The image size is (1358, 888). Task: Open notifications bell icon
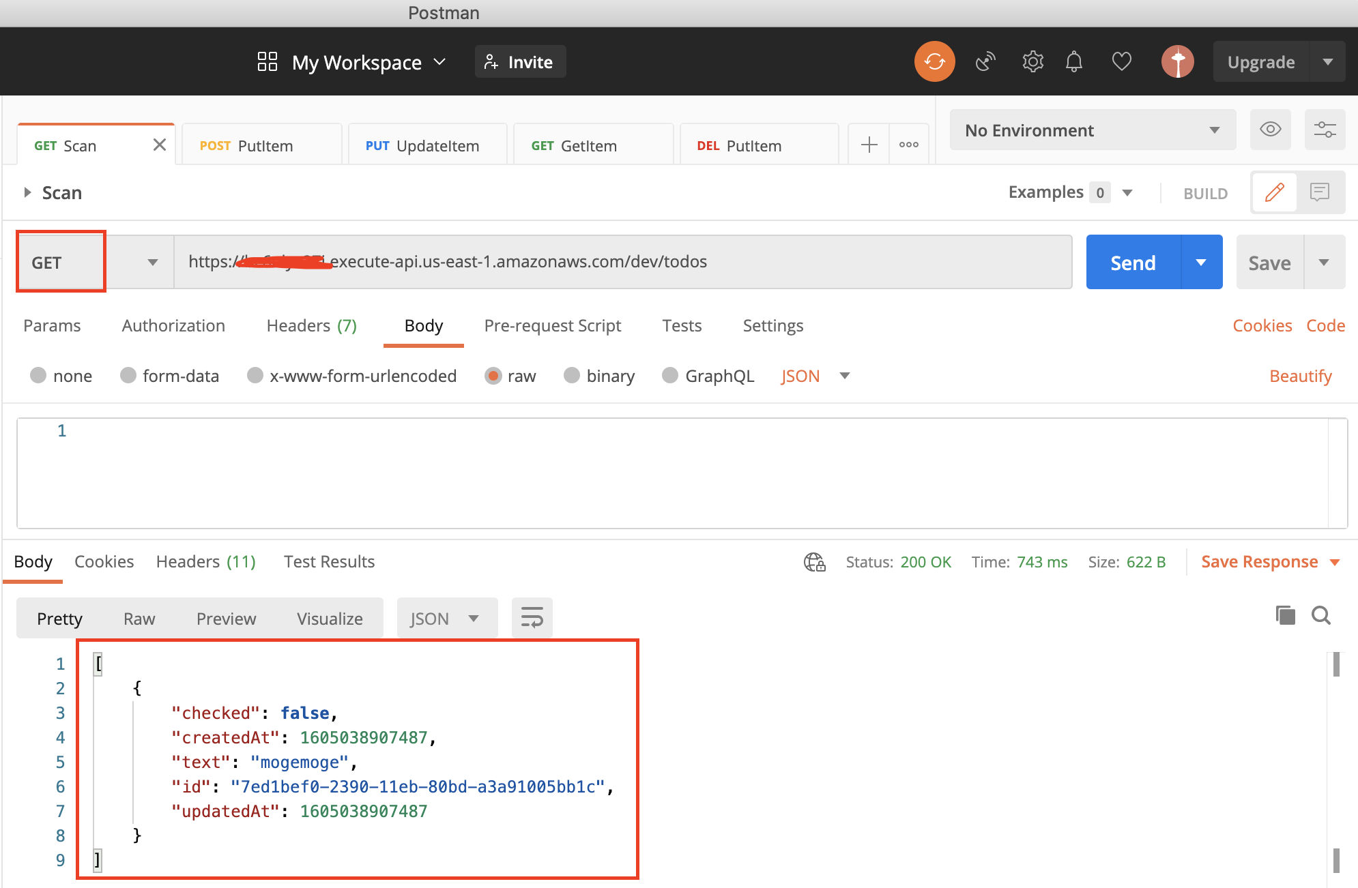coord(1074,62)
